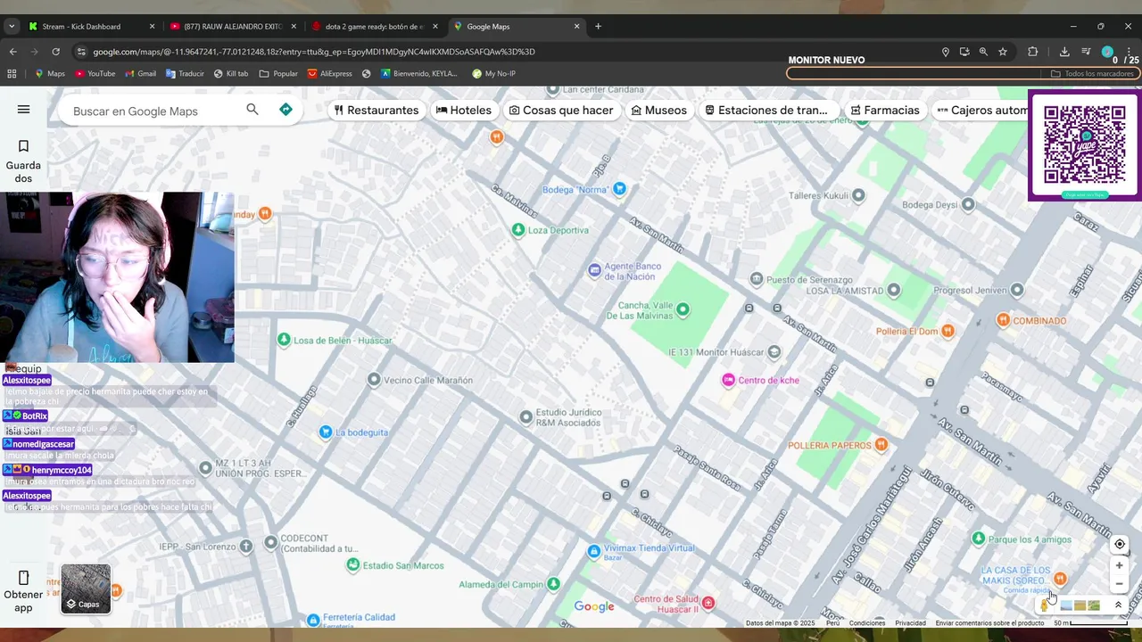Switch to the dota 2 game ready tab

point(373,27)
